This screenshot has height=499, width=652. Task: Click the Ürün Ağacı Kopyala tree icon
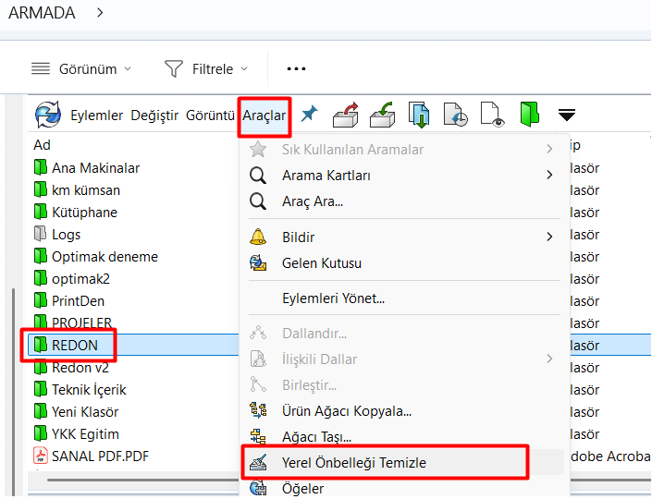[x=258, y=410]
